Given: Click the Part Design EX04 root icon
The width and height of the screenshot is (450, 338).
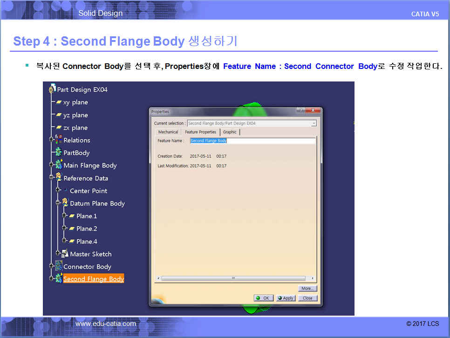Looking at the screenshot, I should click(52, 89).
